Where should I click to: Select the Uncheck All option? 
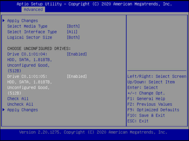click(x=20, y=104)
